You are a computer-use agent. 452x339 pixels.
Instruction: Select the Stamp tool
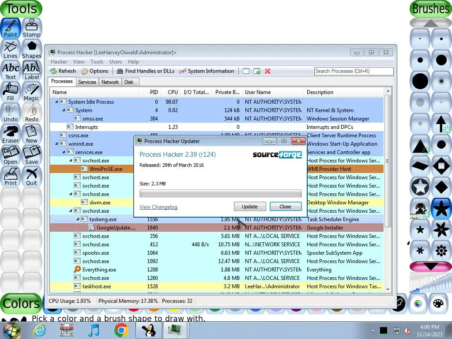pyautogui.click(x=32, y=28)
